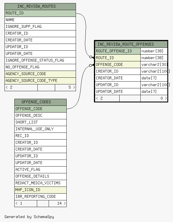This screenshot has width=173, height=222.
Task: Select the IBR_REPORTING_CODE column
Action: pos(41,197)
